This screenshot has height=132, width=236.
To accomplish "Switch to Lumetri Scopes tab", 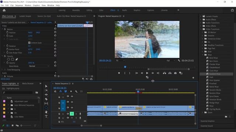I will pyautogui.click(x=25, y=16).
